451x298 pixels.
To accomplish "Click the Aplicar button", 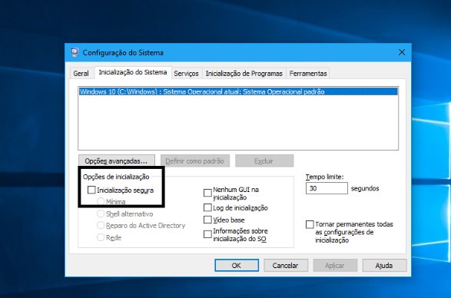I will 335,265.
